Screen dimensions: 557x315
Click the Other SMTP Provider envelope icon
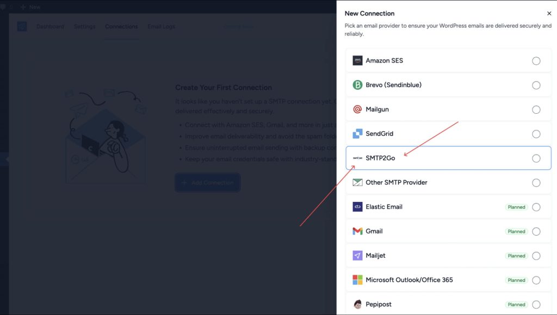[357, 182]
